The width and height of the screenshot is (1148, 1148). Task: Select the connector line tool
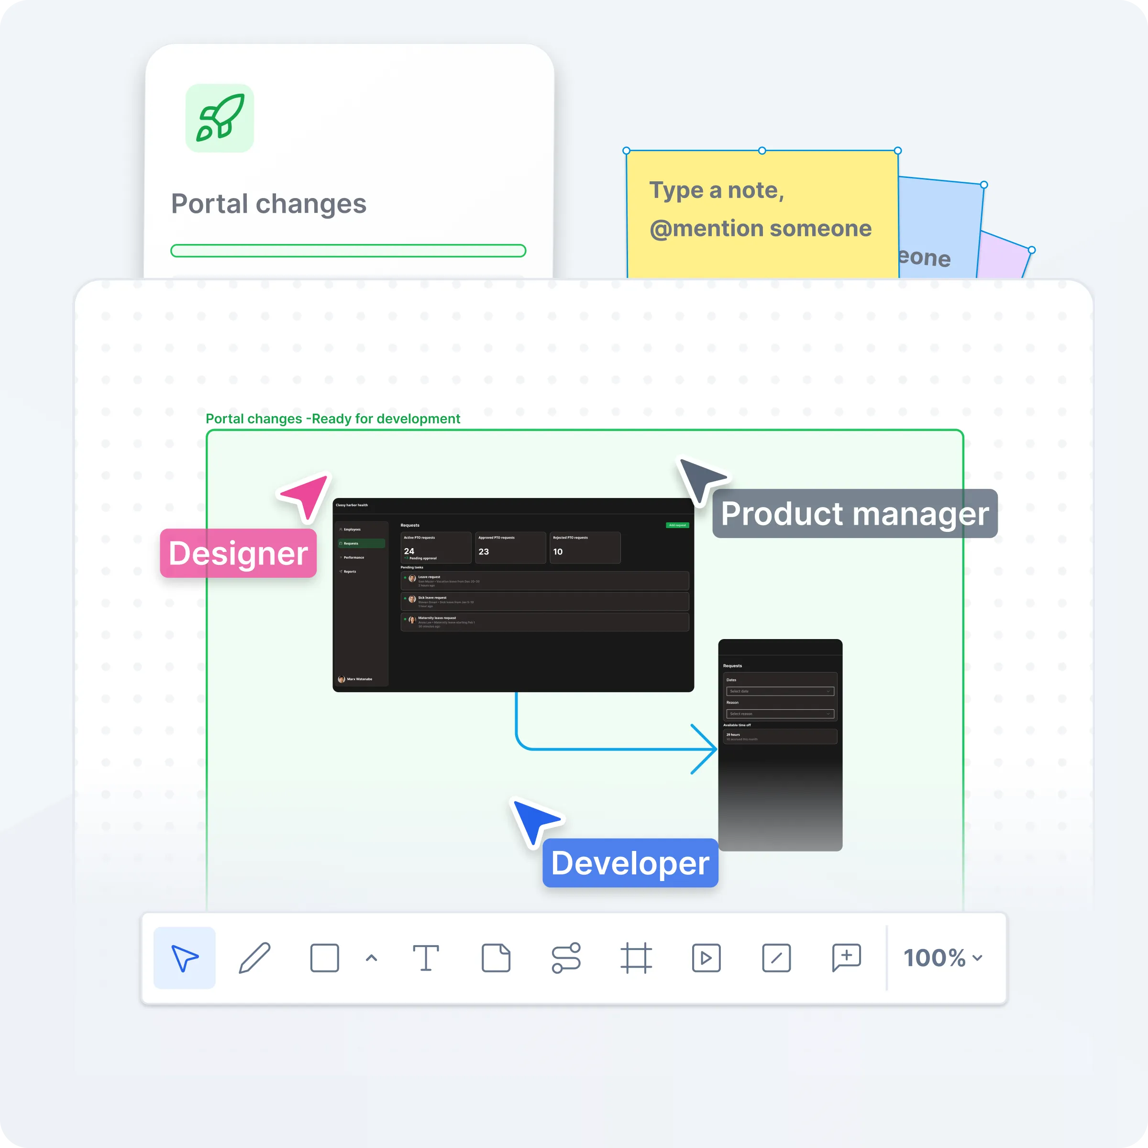click(x=566, y=958)
